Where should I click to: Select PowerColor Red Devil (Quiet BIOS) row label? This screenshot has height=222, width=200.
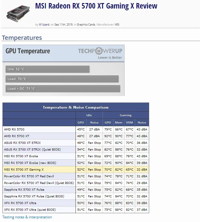pyautogui.click(x=39, y=183)
